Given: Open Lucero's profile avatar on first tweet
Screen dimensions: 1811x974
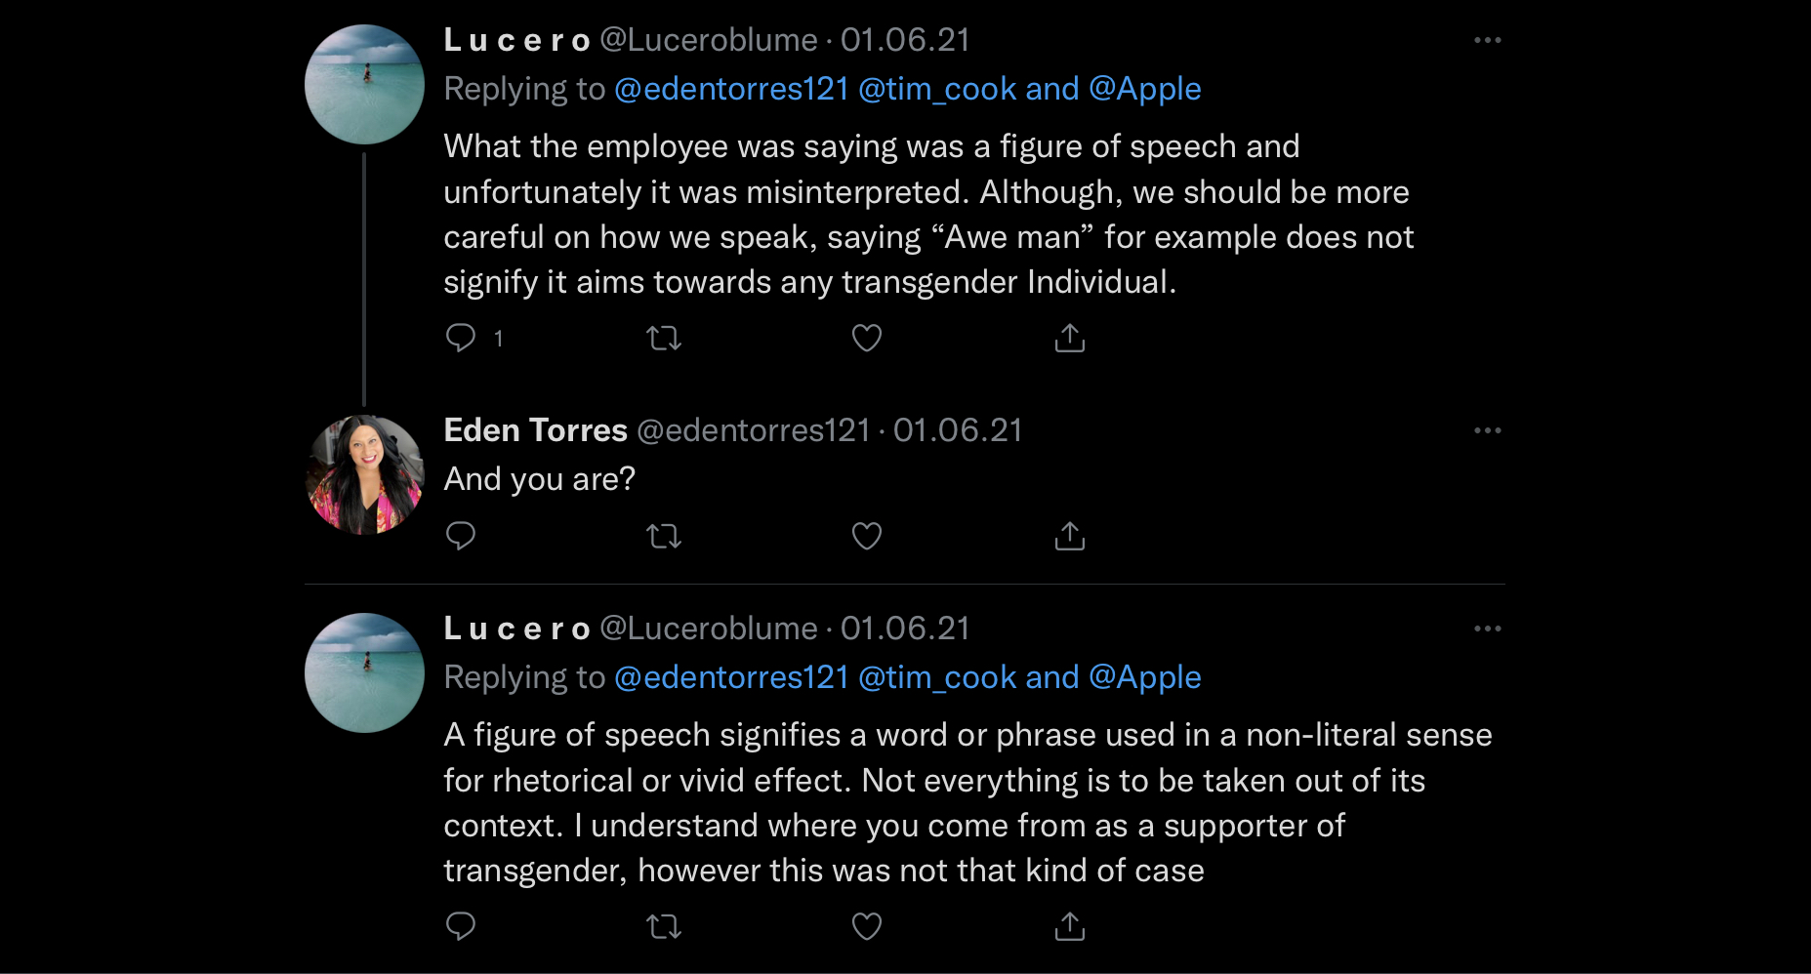Looking at the screenshot, I should [x=364, y=85].
